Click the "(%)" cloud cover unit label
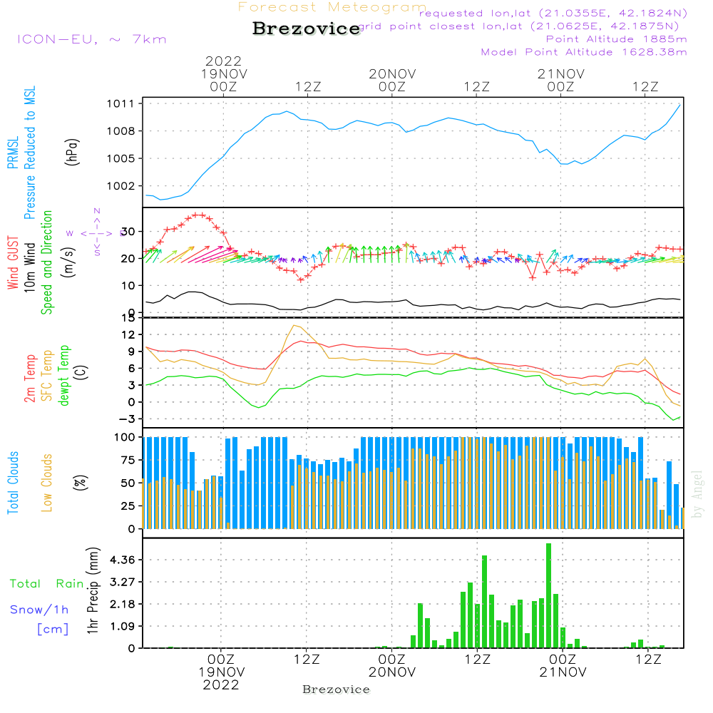 [x=80, y=483]
